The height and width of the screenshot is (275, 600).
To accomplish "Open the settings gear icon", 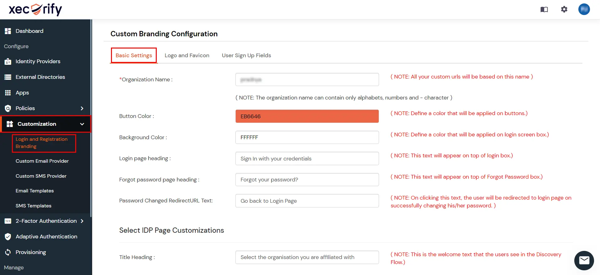I will pos(564,9).
